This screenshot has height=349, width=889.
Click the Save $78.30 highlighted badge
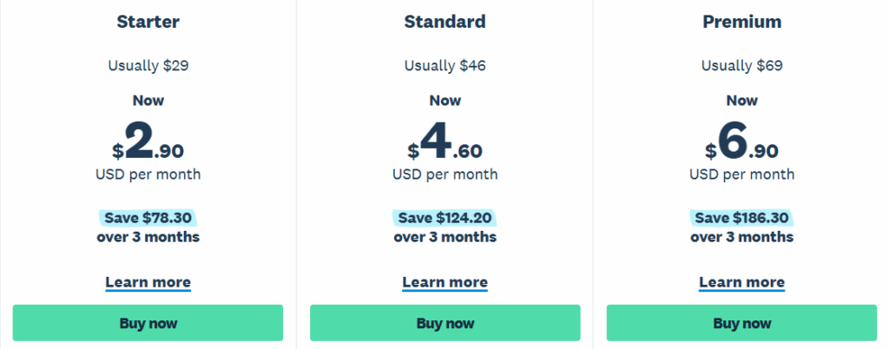click(x=148, y=218)
